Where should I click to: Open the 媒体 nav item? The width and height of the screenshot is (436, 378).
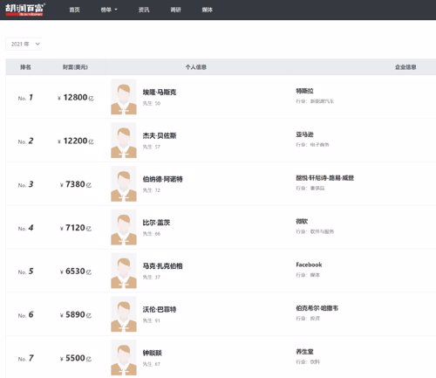[x=208, y=10]
